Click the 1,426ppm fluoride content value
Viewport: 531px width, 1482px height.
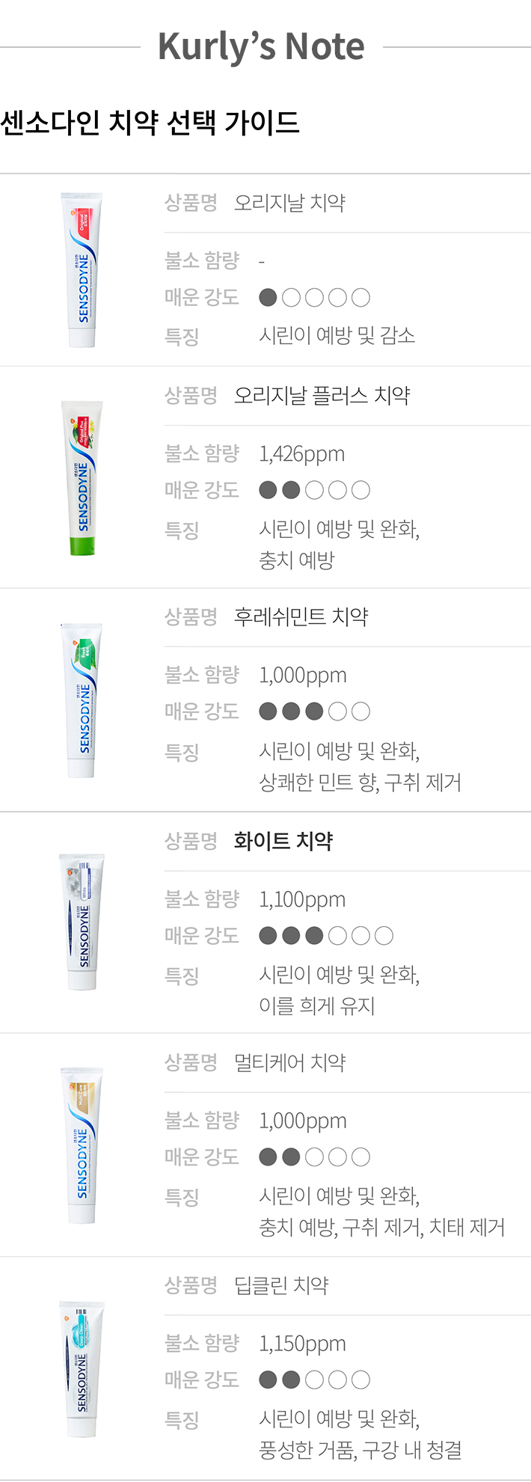[301, 454]
